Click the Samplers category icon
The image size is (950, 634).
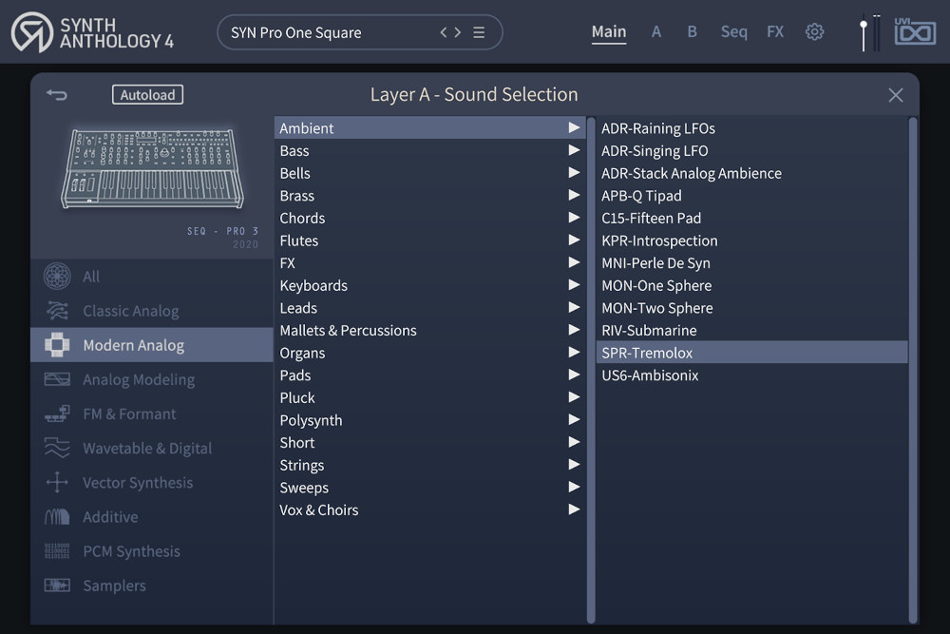tap(57, 585)
